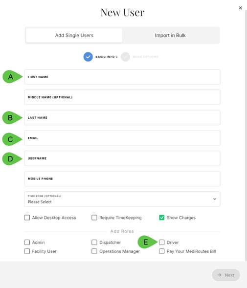Click the grey More Options step circle
Viewport: 247px width, 288px height.
[125, 57]
